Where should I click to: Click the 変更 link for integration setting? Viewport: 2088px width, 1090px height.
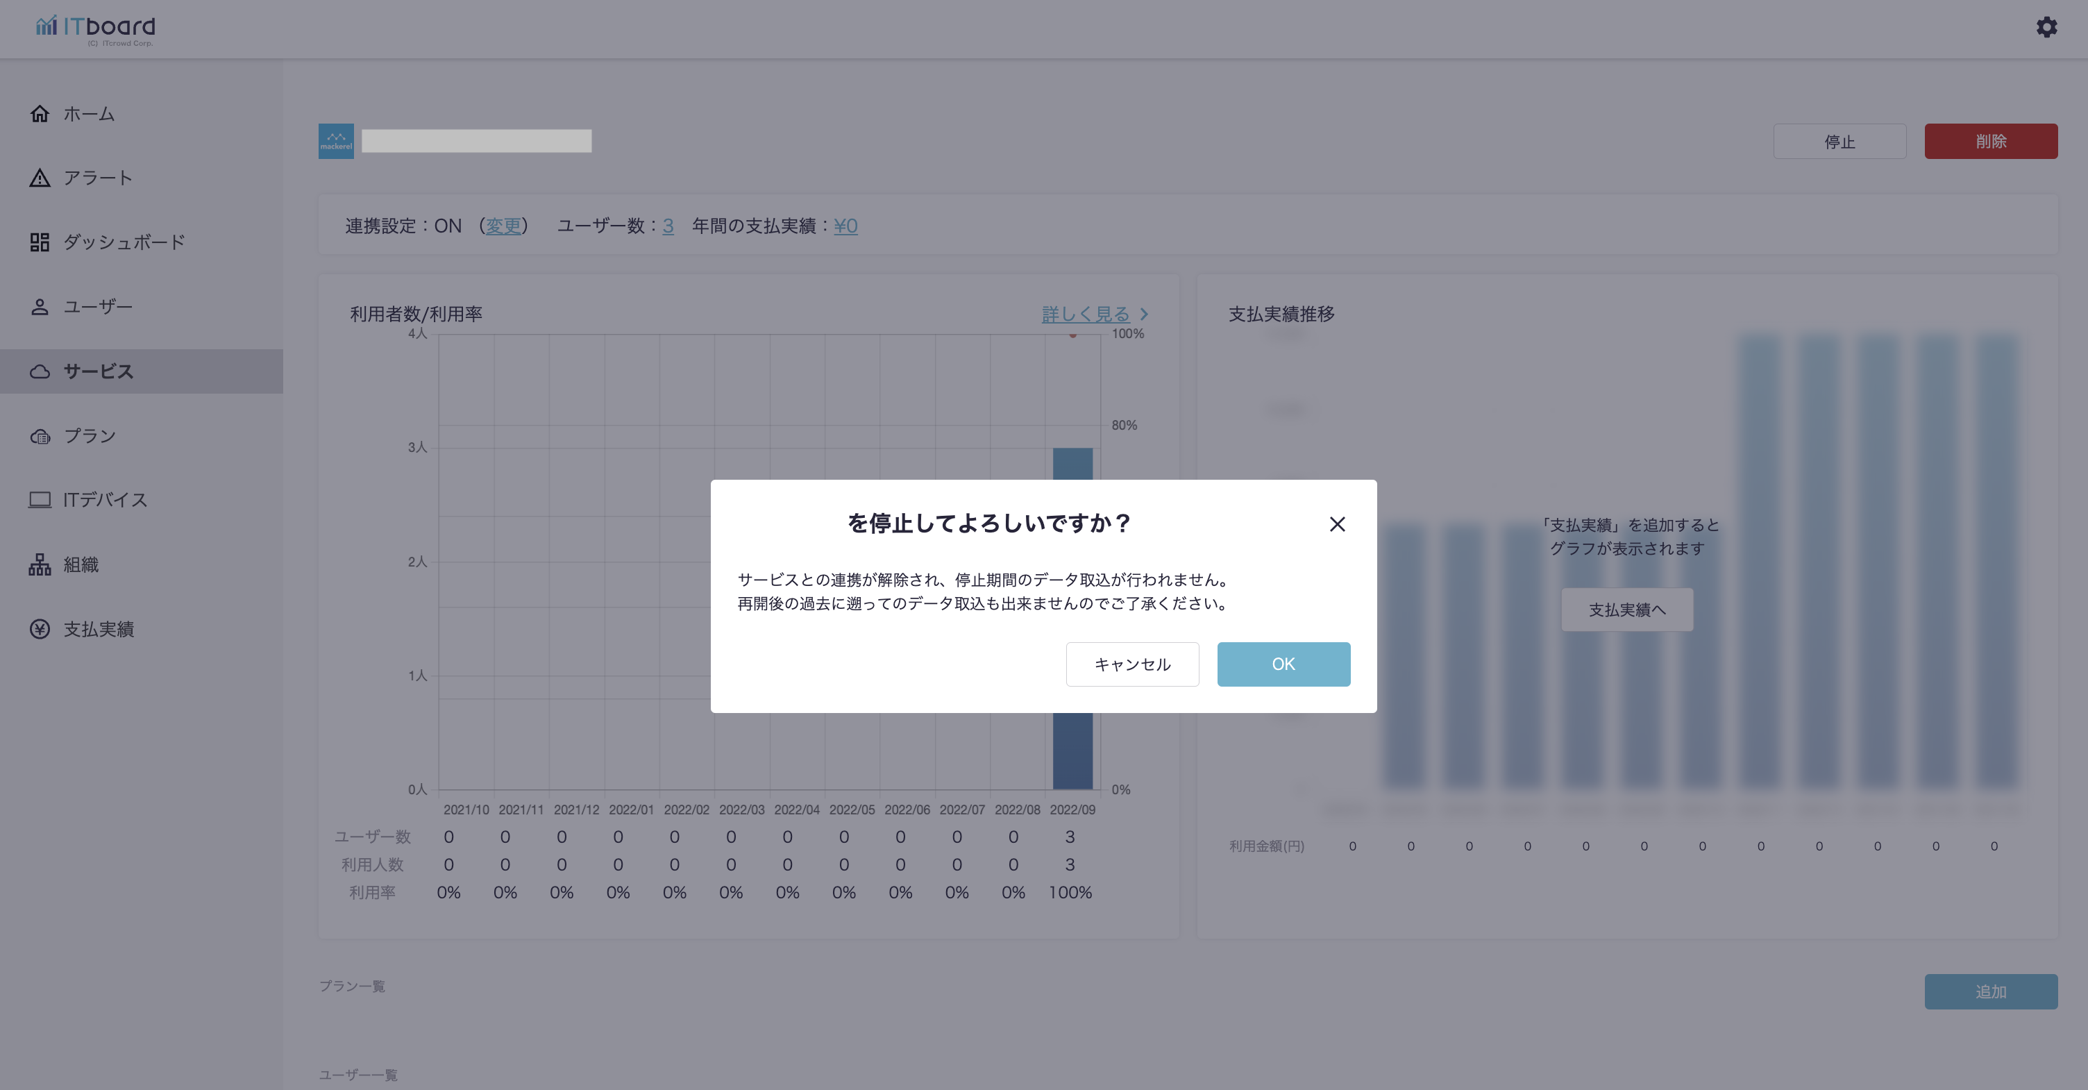coord(503,226)
